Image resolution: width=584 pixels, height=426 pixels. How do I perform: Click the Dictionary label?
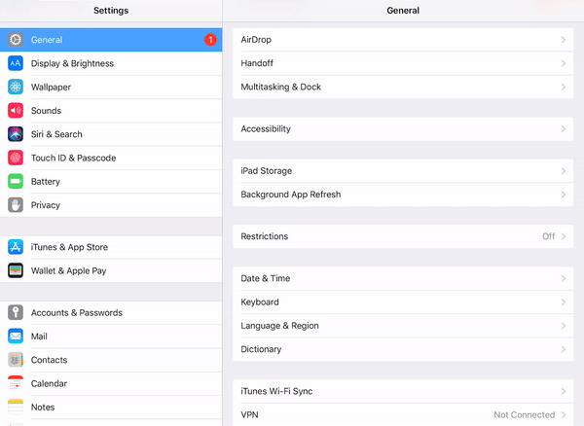tap(261, 349)
